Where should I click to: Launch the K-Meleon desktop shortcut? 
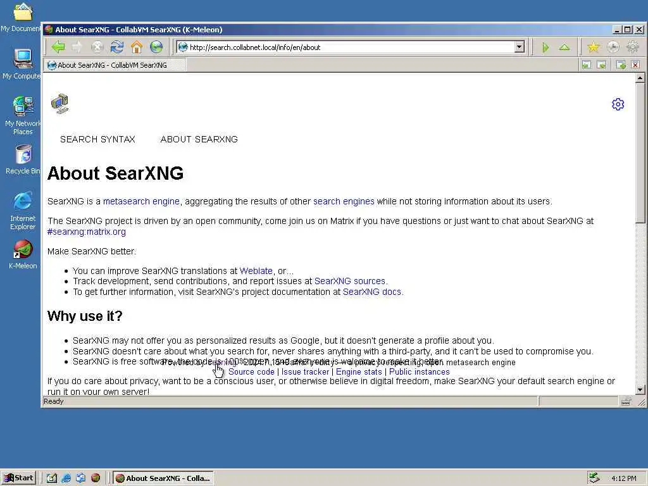point(23,254)
